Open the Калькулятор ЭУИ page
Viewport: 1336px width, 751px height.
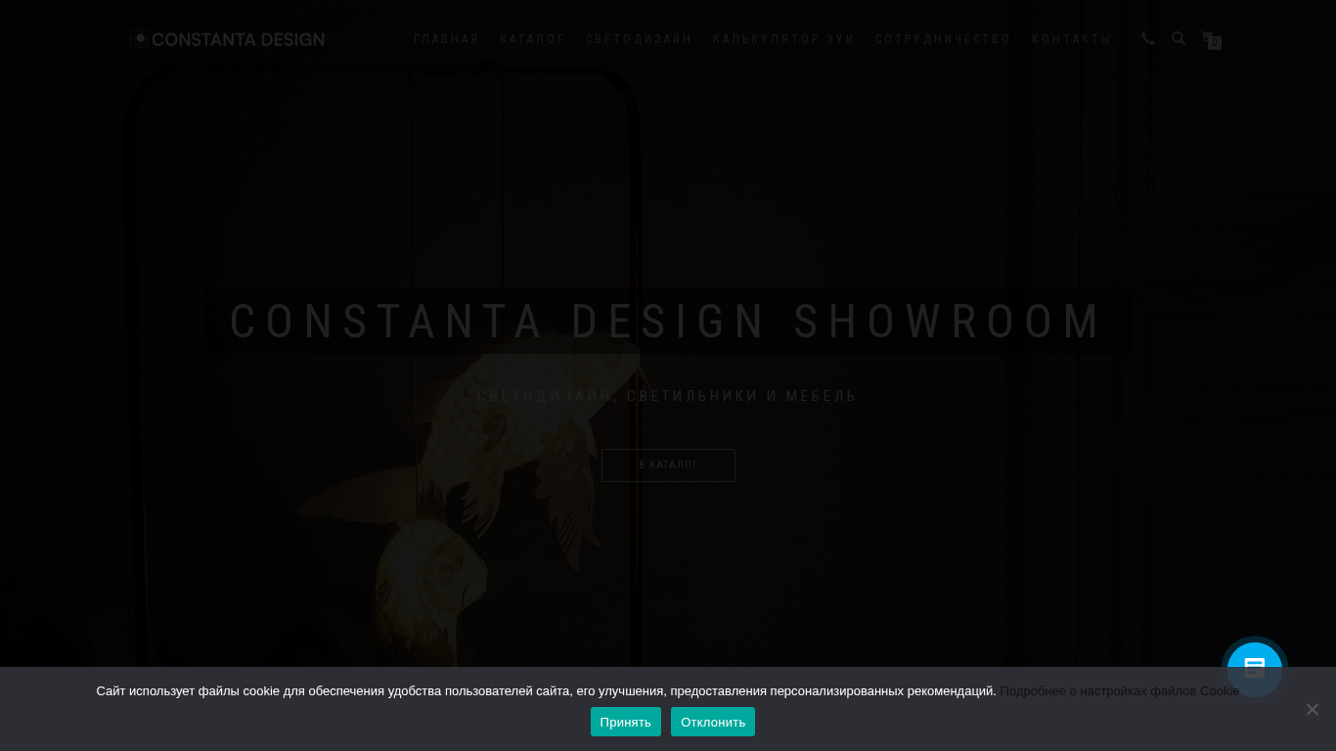(x=783, y=39)
